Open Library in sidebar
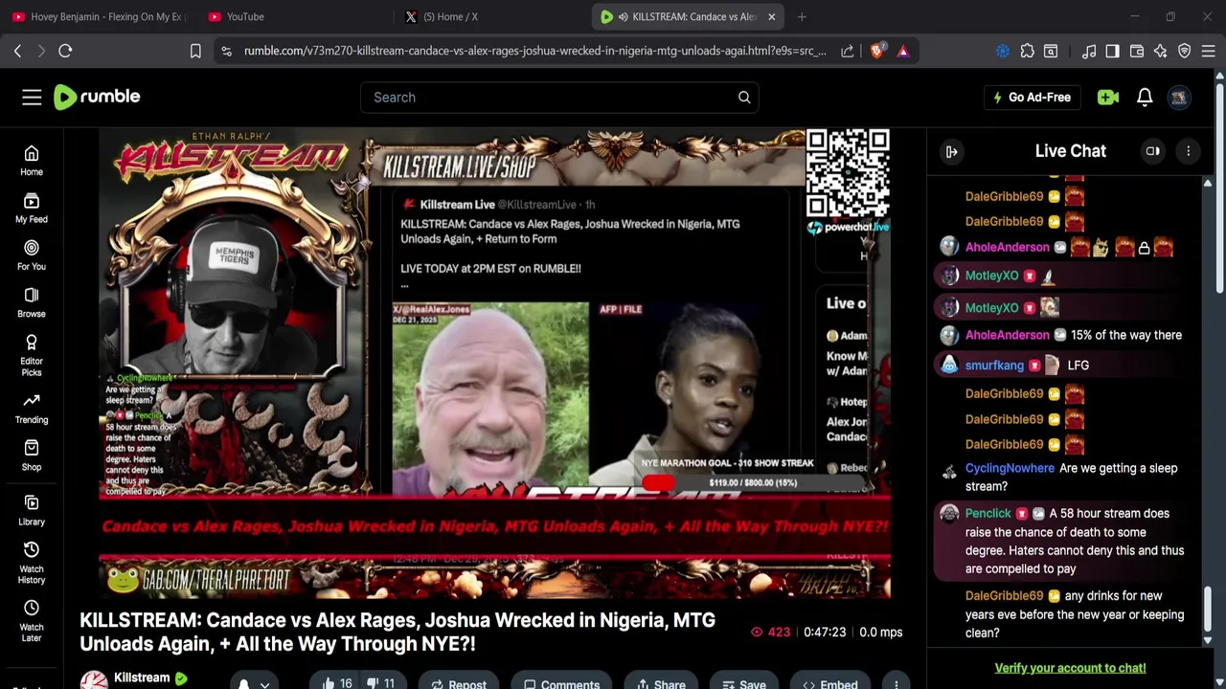This screenshot has height=689, width=1226. click(x=32, y=511)
